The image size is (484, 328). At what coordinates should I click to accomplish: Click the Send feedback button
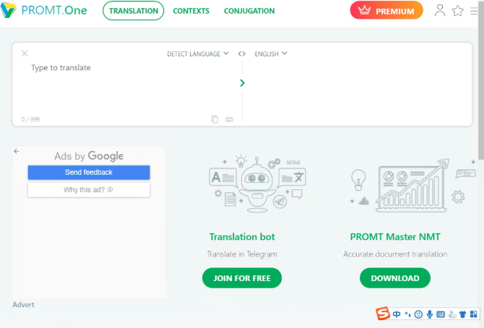(89, 173)
